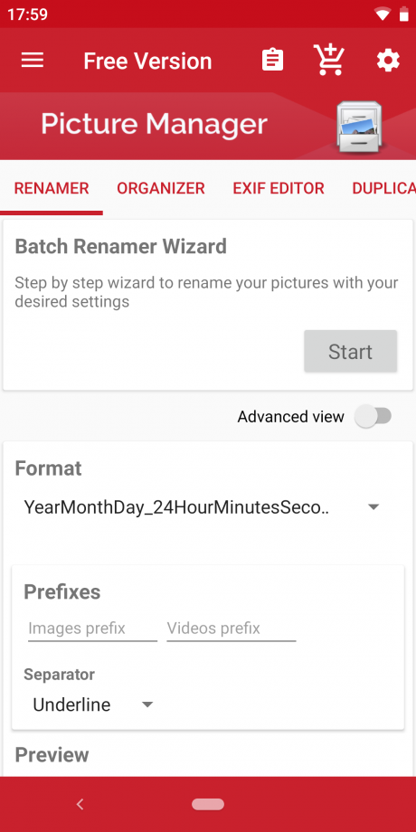Select the Renamer tab
Image resolution: width=416 pixels, height=832 pixels.
tap(52, 188)
